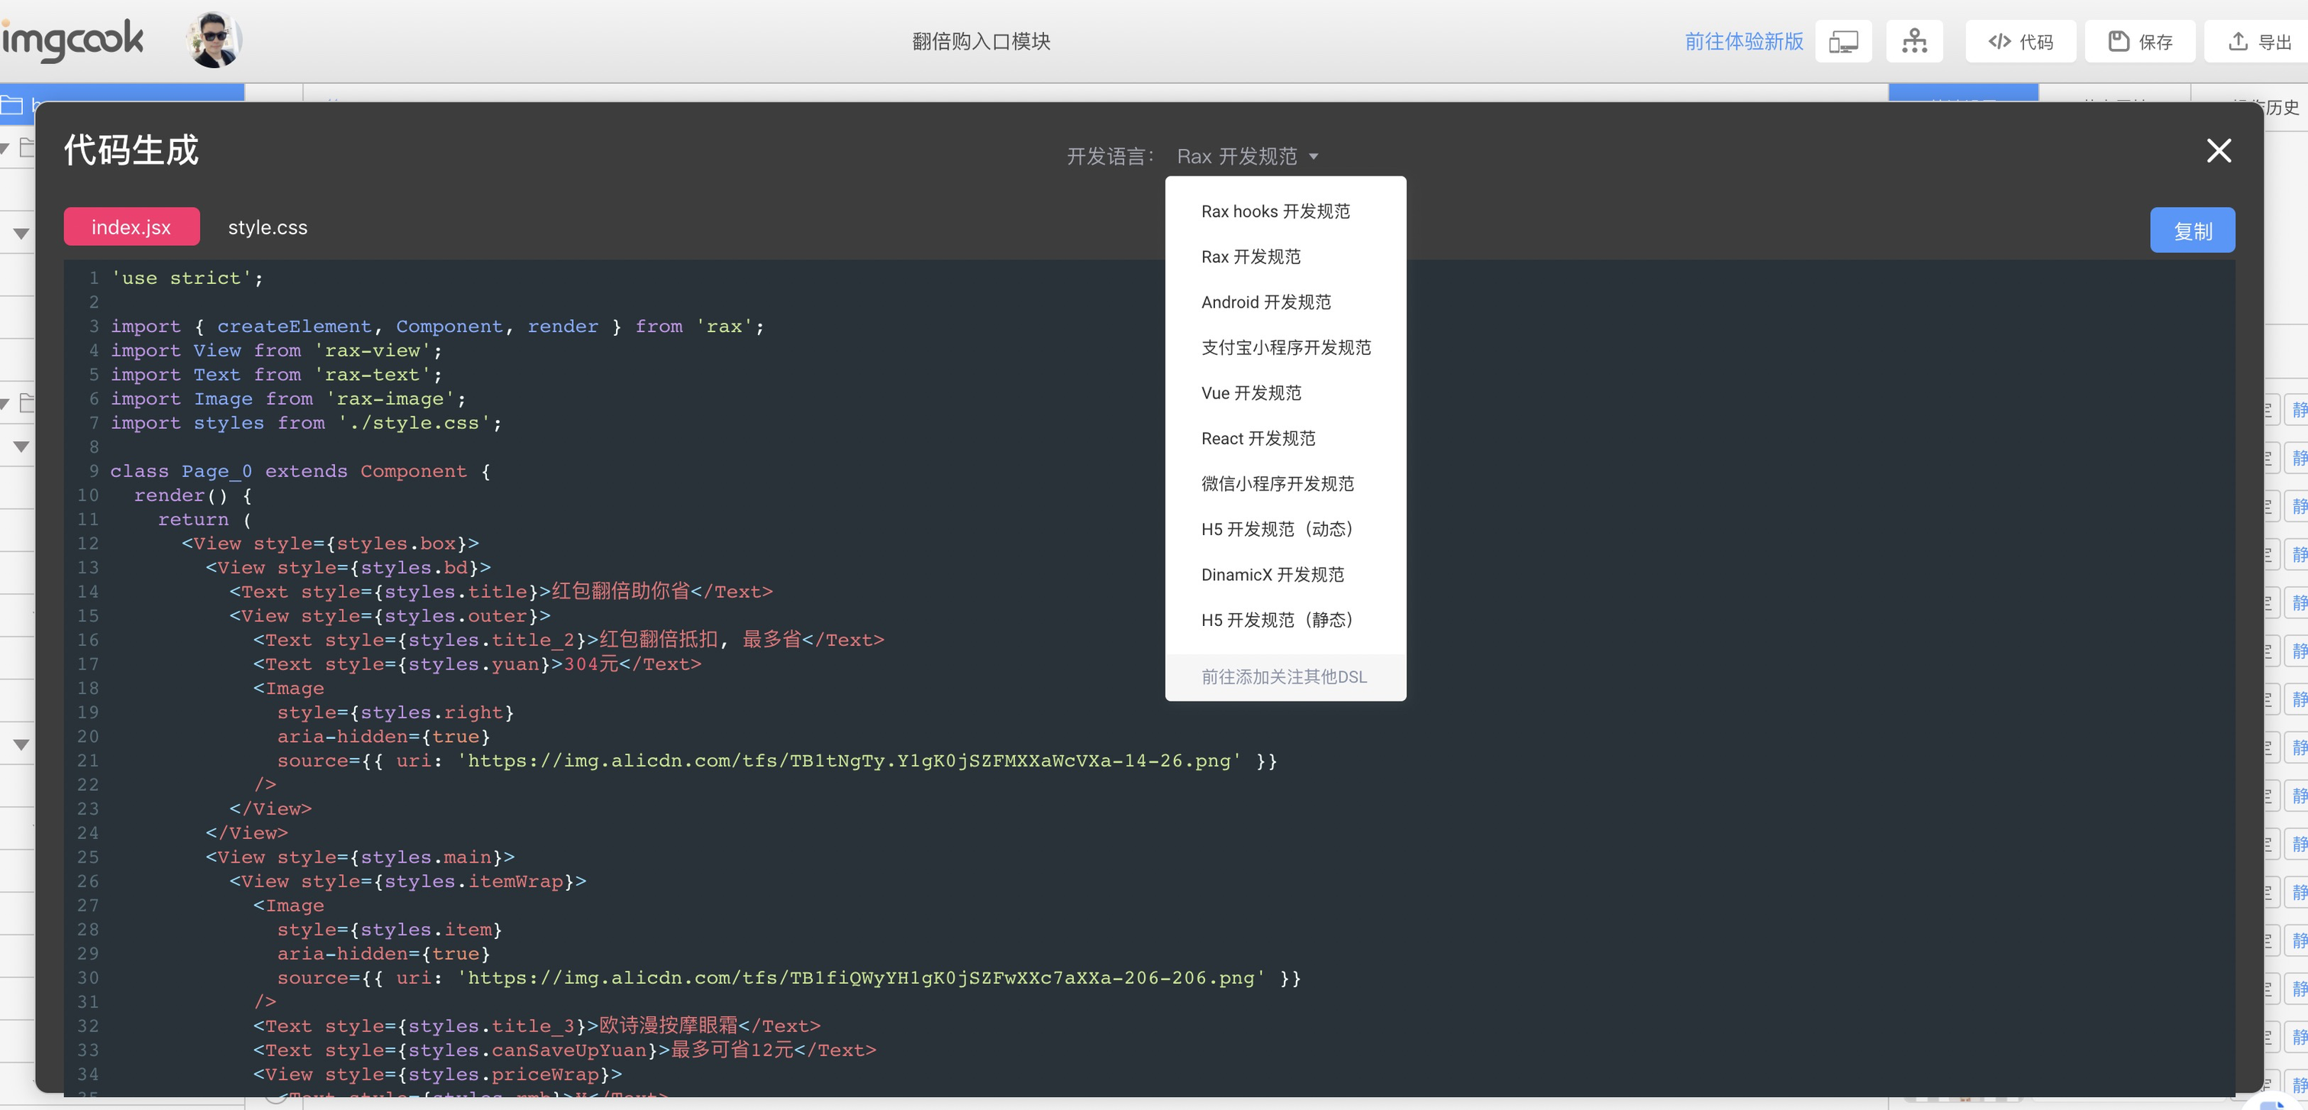Select Android 开发规范 option

(1265, 302)
